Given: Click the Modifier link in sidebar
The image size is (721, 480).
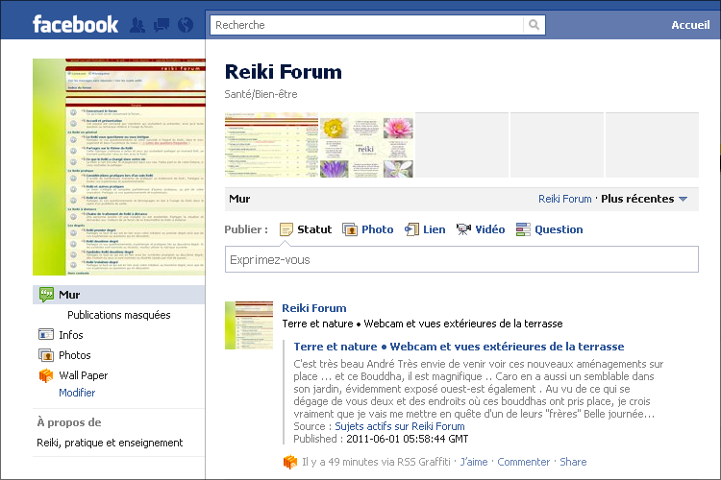Looking at the screenshot, I should (x=77, y=393).
